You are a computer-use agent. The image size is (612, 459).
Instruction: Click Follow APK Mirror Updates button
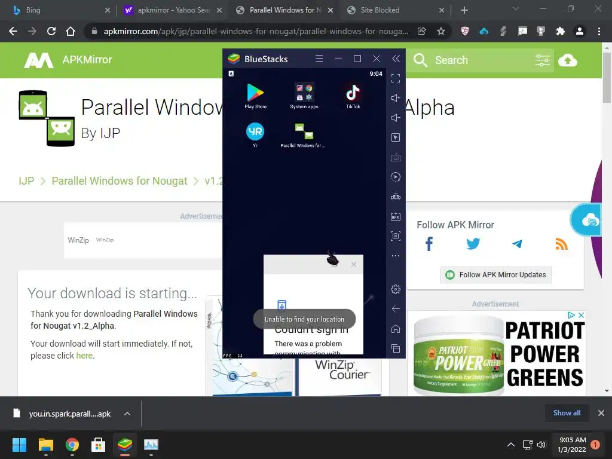(495, 275)
